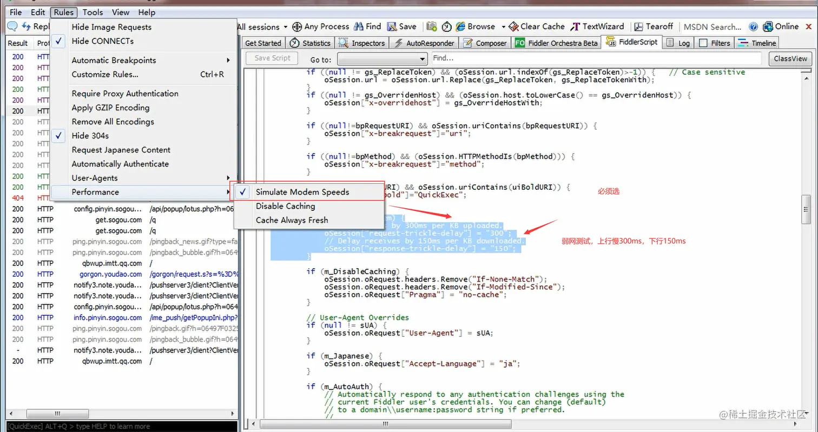The width and height of the screenshot is (818, 432).
Task: Expand the Performance submenu
Action: [144, 192]
